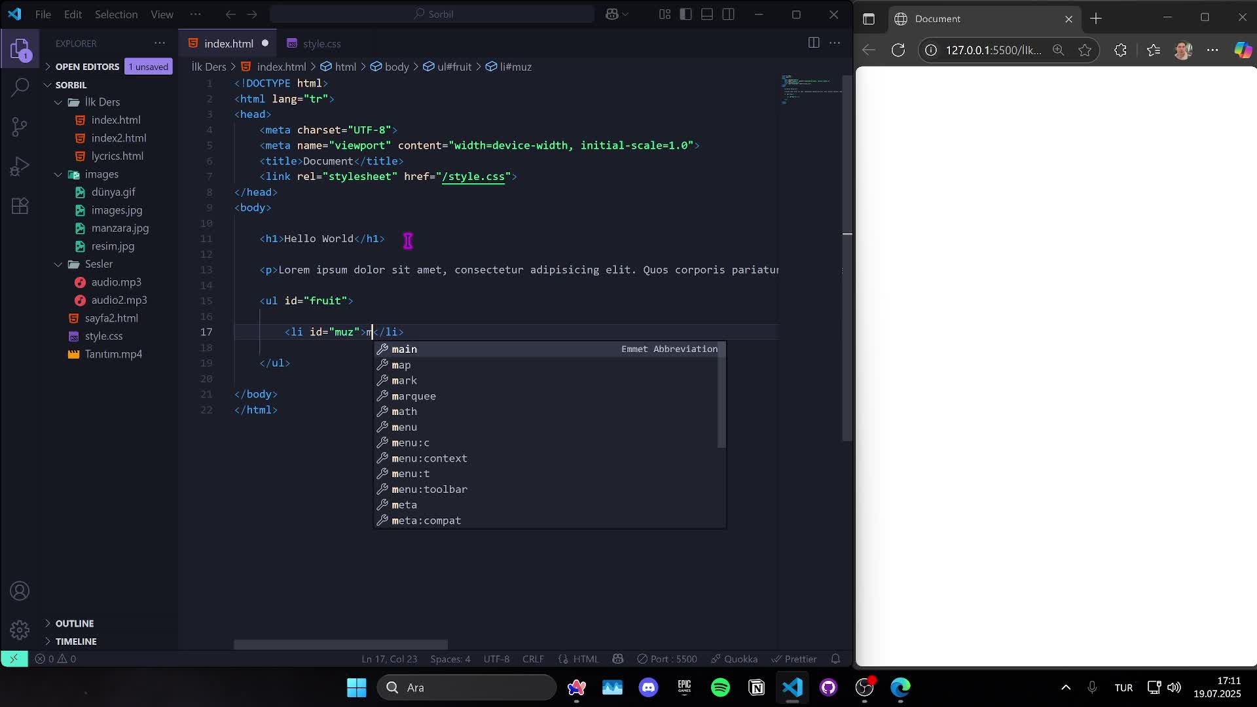1257x707 pixels.
Task: Open the Copilot dropdown arrow in title bar
Action: 625,14
